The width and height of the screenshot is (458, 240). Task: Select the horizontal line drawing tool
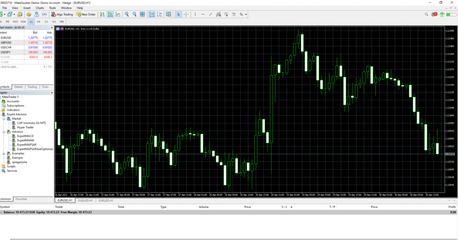[x=203, y=14]
